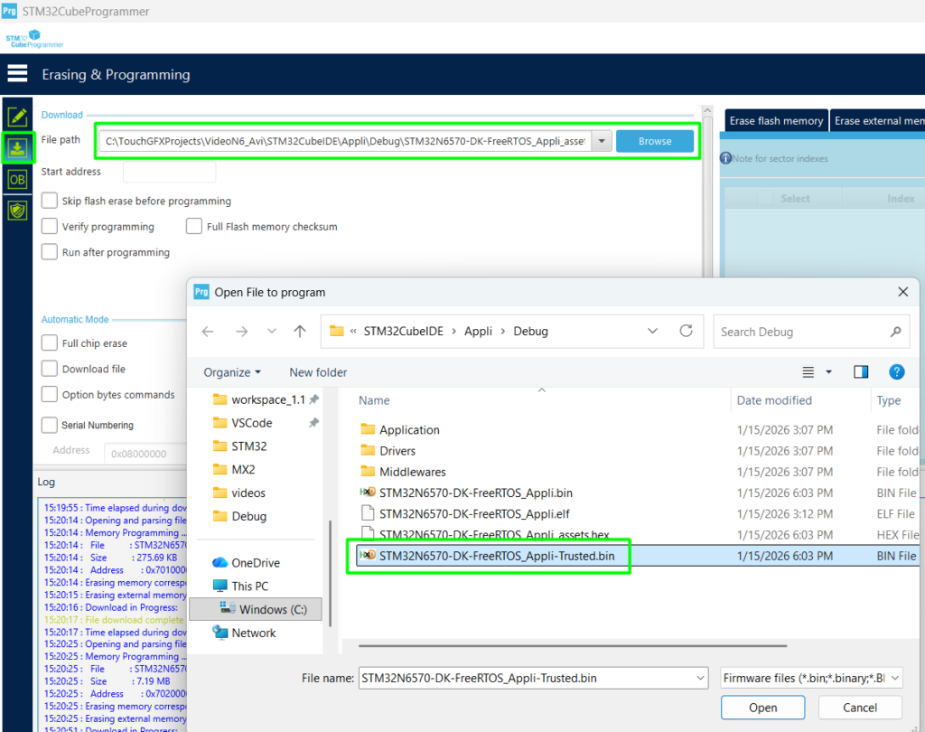The height and width of the screenshot is (732, 925).
Task: Open the Option Bytes (OB) panel
Action: click(x=17, y=180)
